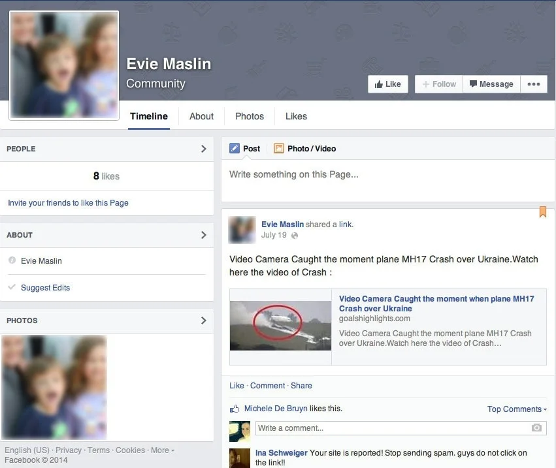The image size is (556, 468).
Task: Click your own avatar beside comment box
Action: 240,431
